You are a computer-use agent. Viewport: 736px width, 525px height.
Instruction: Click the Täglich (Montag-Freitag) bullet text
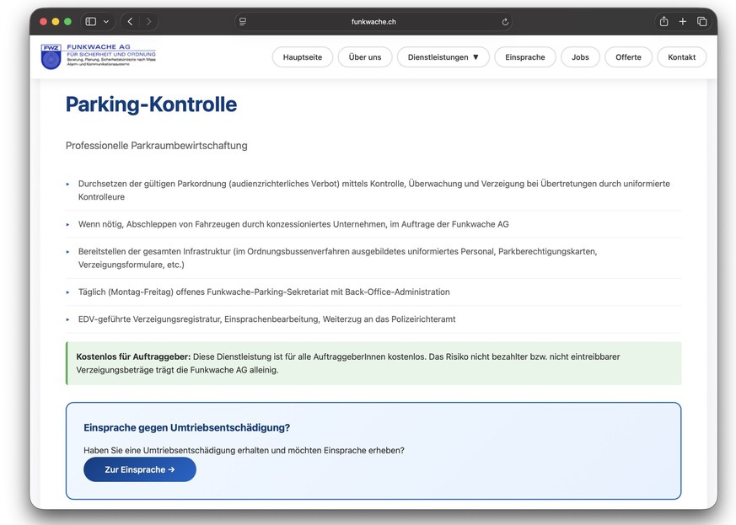[264, 292]
